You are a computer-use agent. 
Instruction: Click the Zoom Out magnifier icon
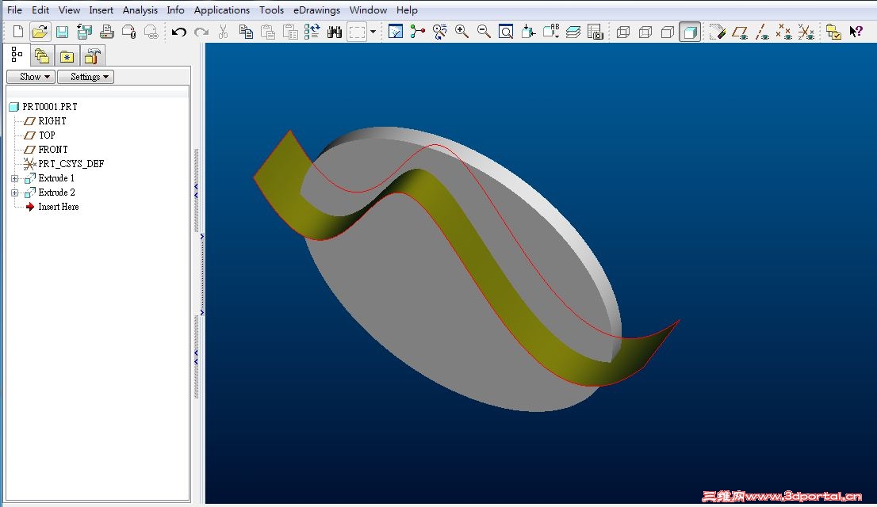pos(484,32)
